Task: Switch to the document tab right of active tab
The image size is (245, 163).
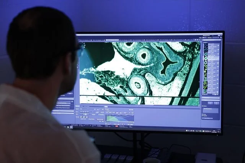Action: 125,40
